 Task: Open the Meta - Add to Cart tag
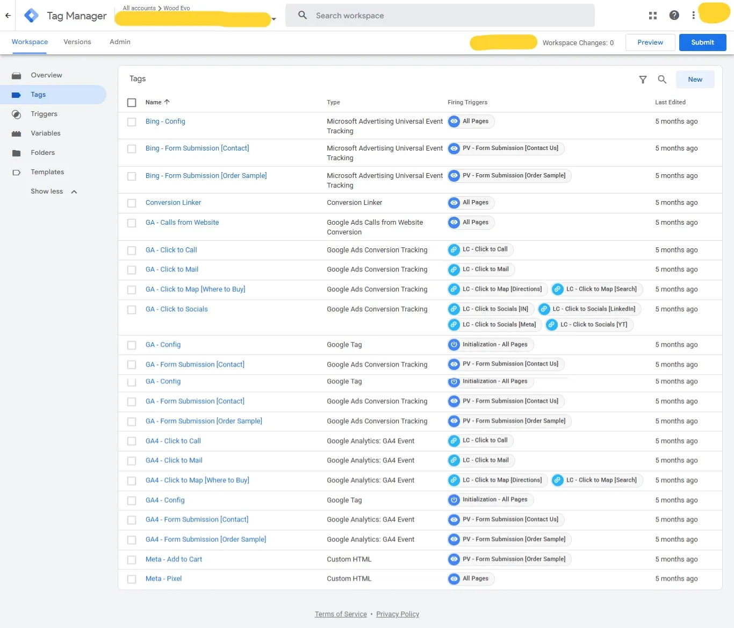tap(174, 559)
